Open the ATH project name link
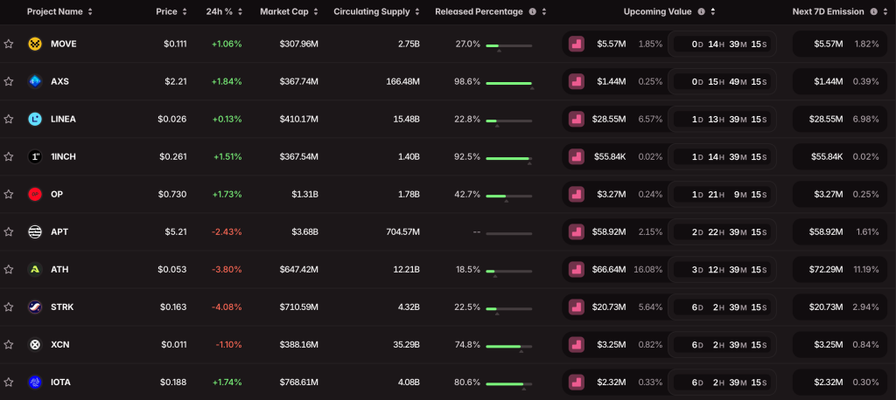896x400 pixels. [59, 269]
